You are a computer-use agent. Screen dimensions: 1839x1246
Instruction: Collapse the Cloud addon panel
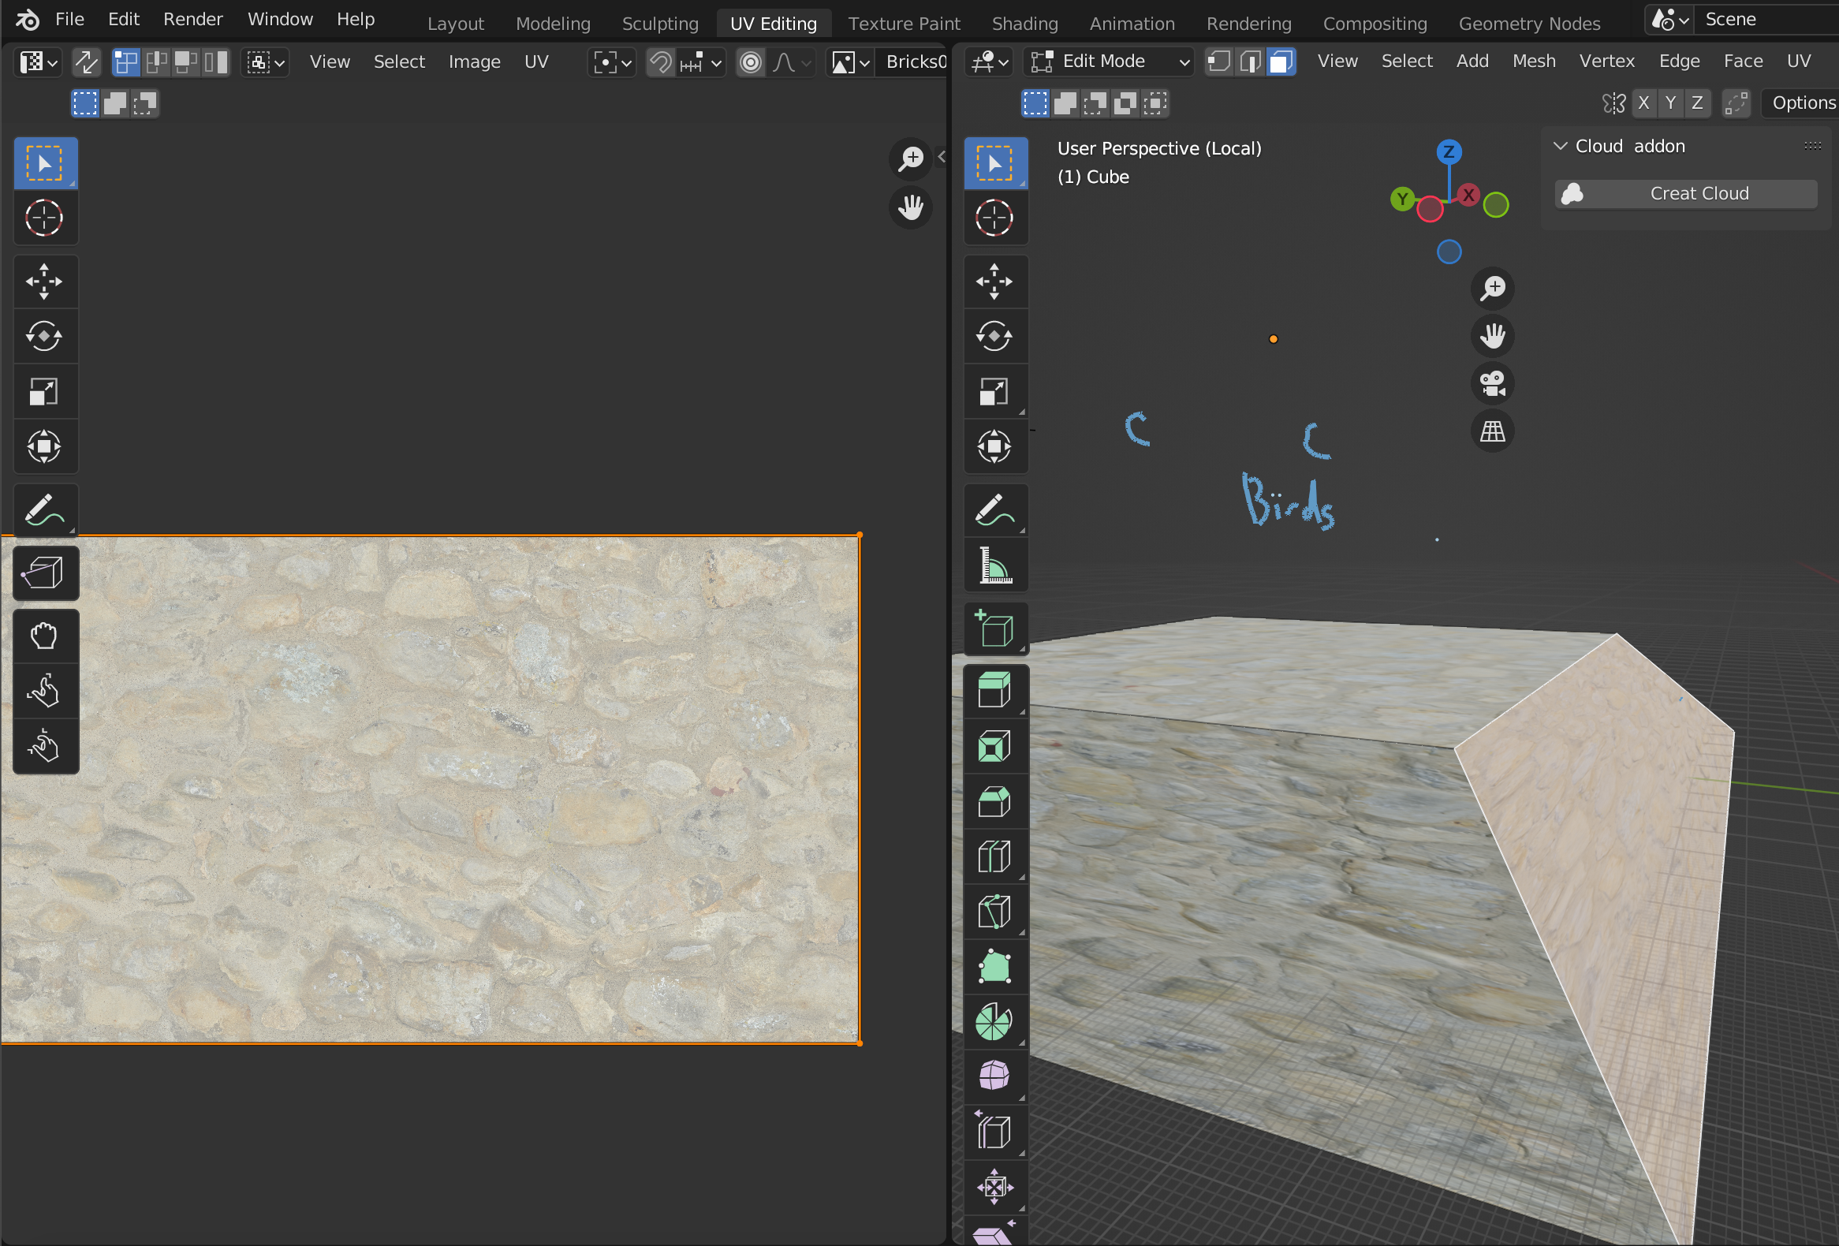point(1561,147)
